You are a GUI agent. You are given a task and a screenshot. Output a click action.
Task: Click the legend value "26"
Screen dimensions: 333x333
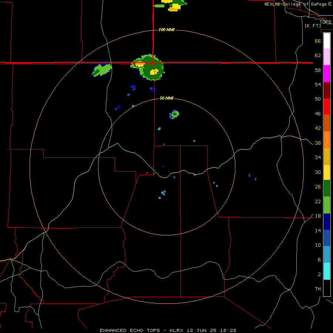point(318,187)
